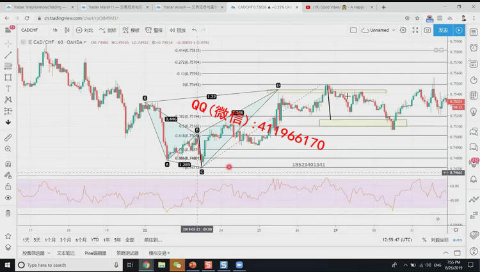Open the public chat bubbles icon

point(474,132)
